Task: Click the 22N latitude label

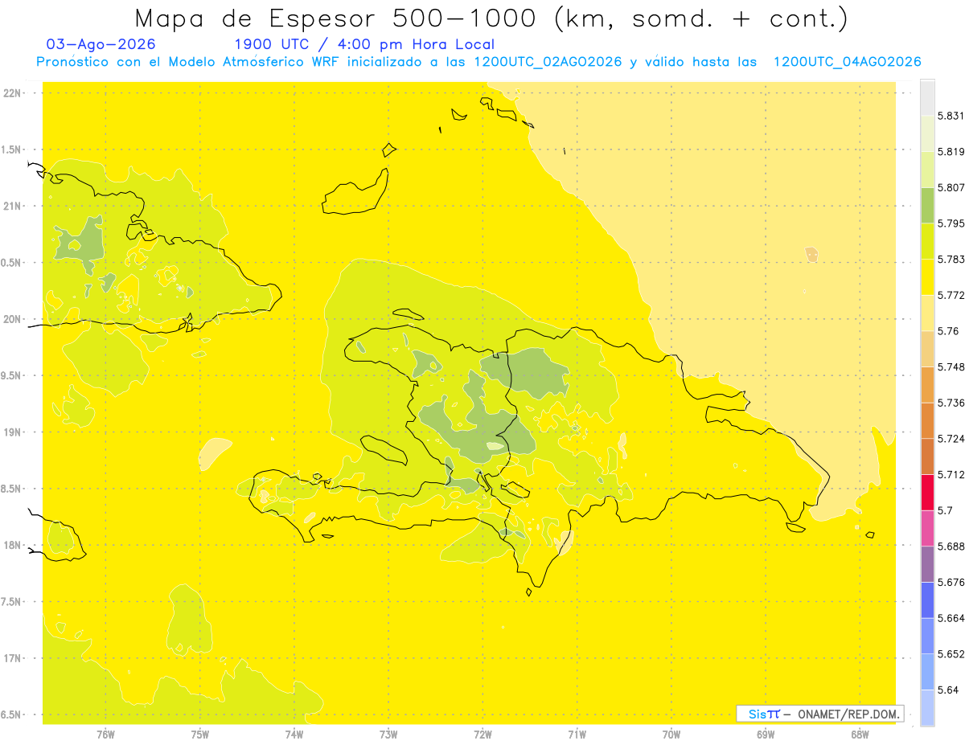Action: [x=13, y=93]
